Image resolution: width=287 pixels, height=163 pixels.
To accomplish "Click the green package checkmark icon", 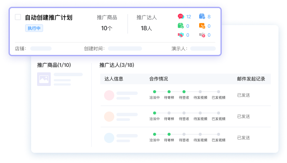I will [181, 26].
